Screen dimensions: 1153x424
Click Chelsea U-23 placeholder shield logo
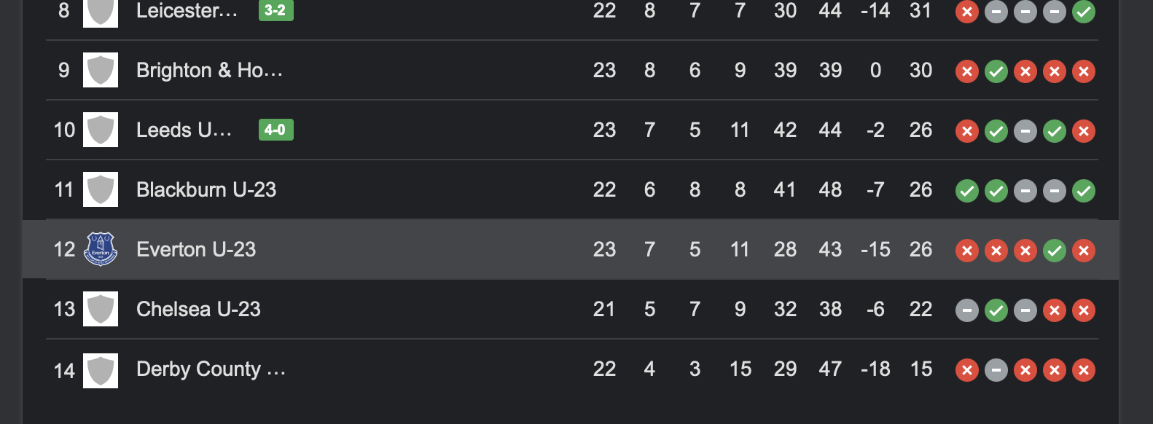coord(101,309)
